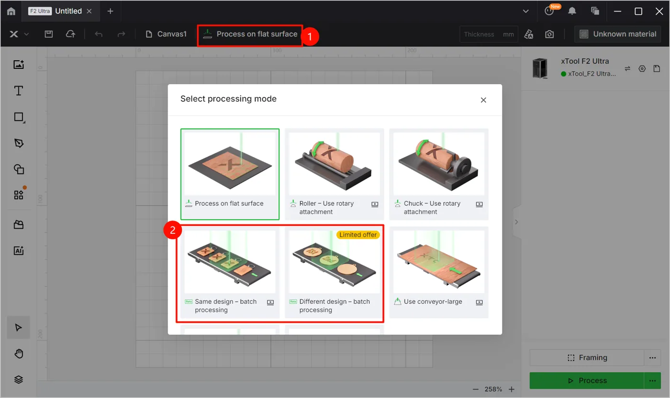Switch device with swap arrows icon

627,69
